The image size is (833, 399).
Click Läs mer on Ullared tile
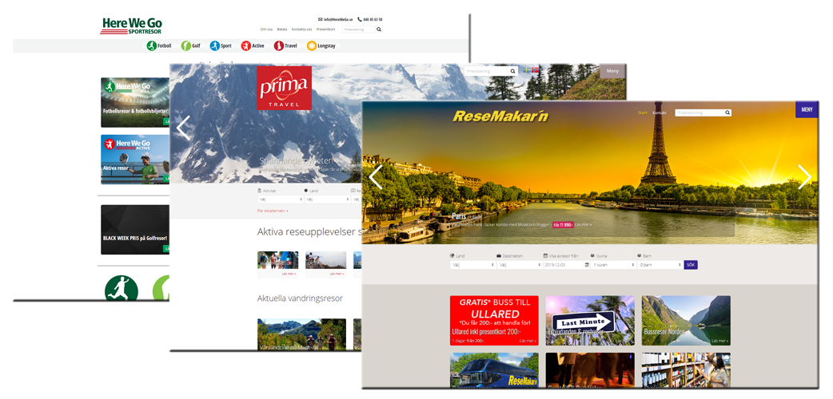click(x=528, y=341)
